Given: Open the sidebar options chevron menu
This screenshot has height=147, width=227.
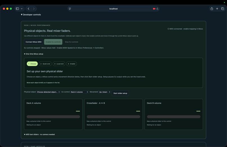Looking at the screenshot, I should point(22,9).
